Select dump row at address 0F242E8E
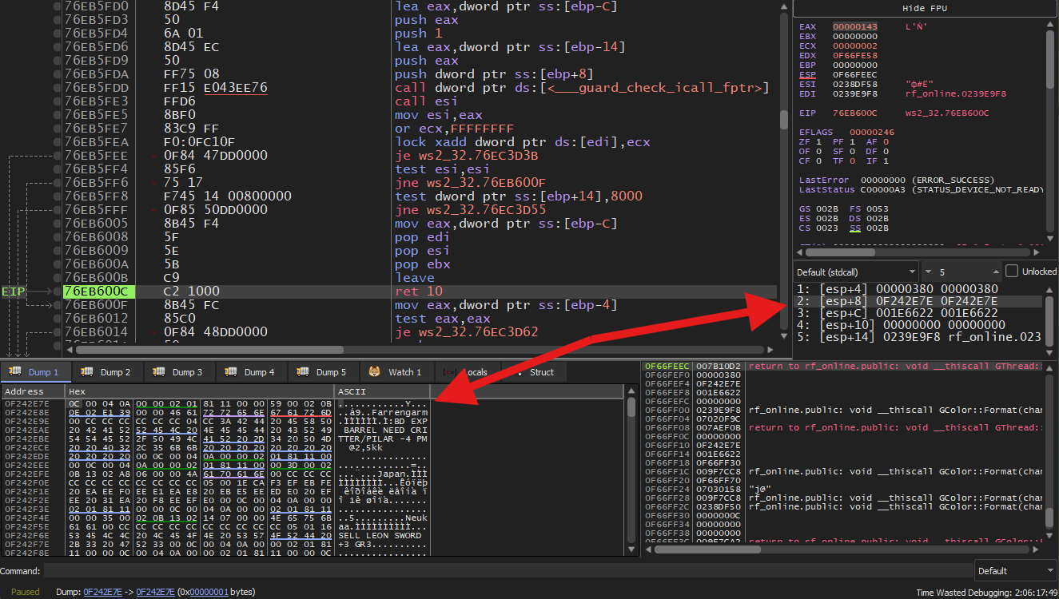 click(x=216, y=413)
